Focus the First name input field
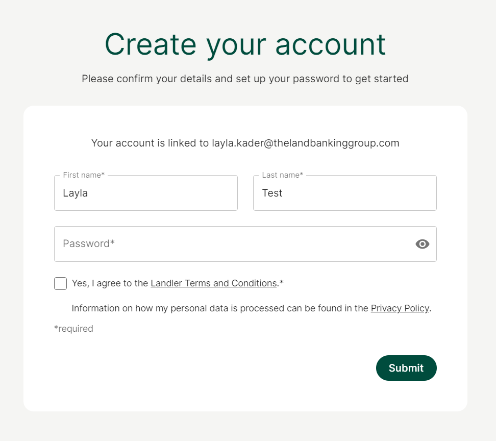The height and width of the screenshot is (441, 496). 145,193
